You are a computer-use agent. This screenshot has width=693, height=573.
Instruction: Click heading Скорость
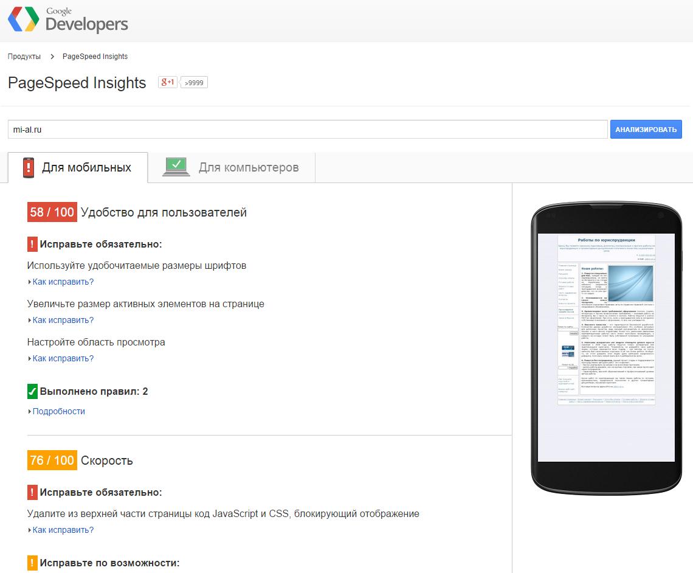coord(106,460)
